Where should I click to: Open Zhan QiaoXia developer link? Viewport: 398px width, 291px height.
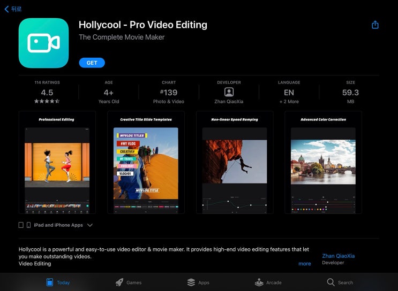[x=339, y=256]
